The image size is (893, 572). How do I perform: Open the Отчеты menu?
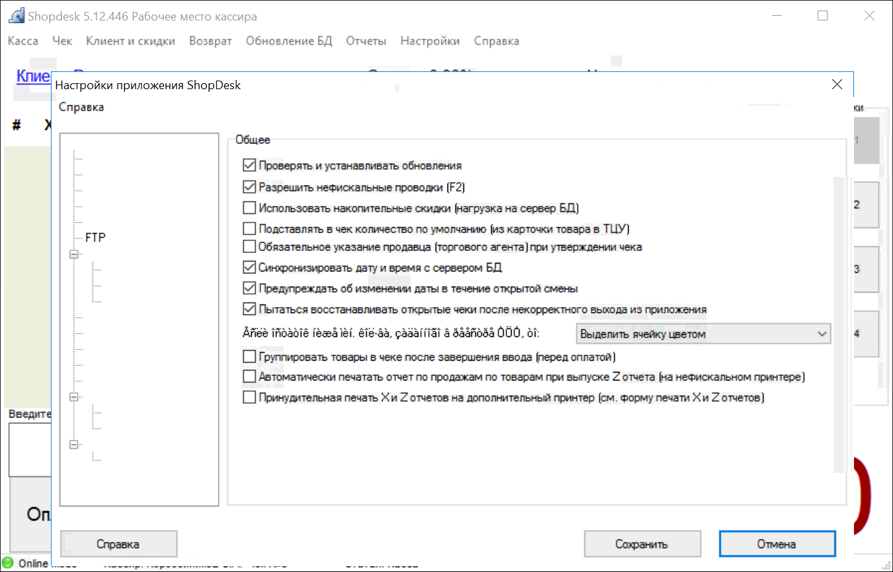366,41
